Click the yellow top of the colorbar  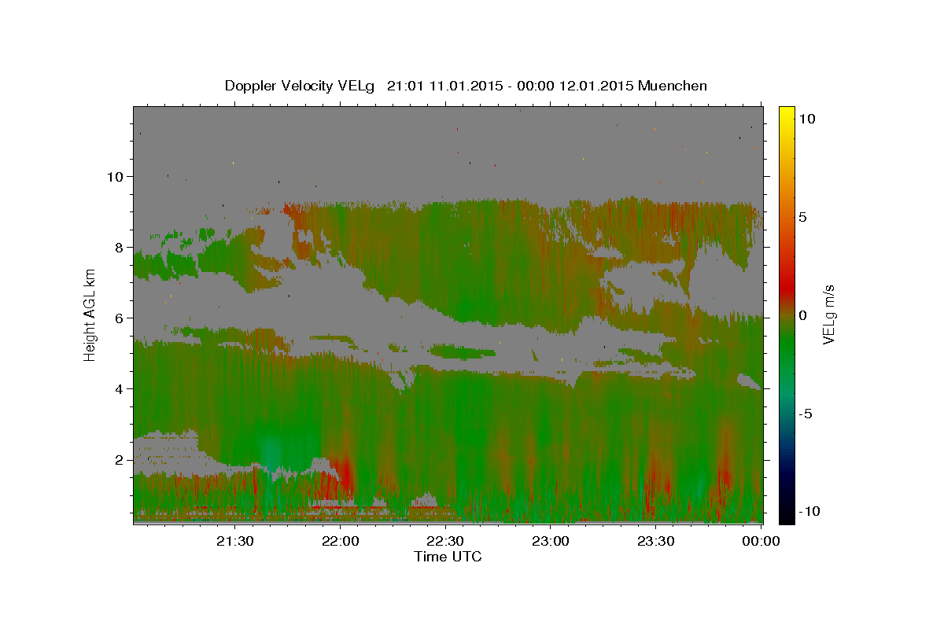[x=787, y=114]
